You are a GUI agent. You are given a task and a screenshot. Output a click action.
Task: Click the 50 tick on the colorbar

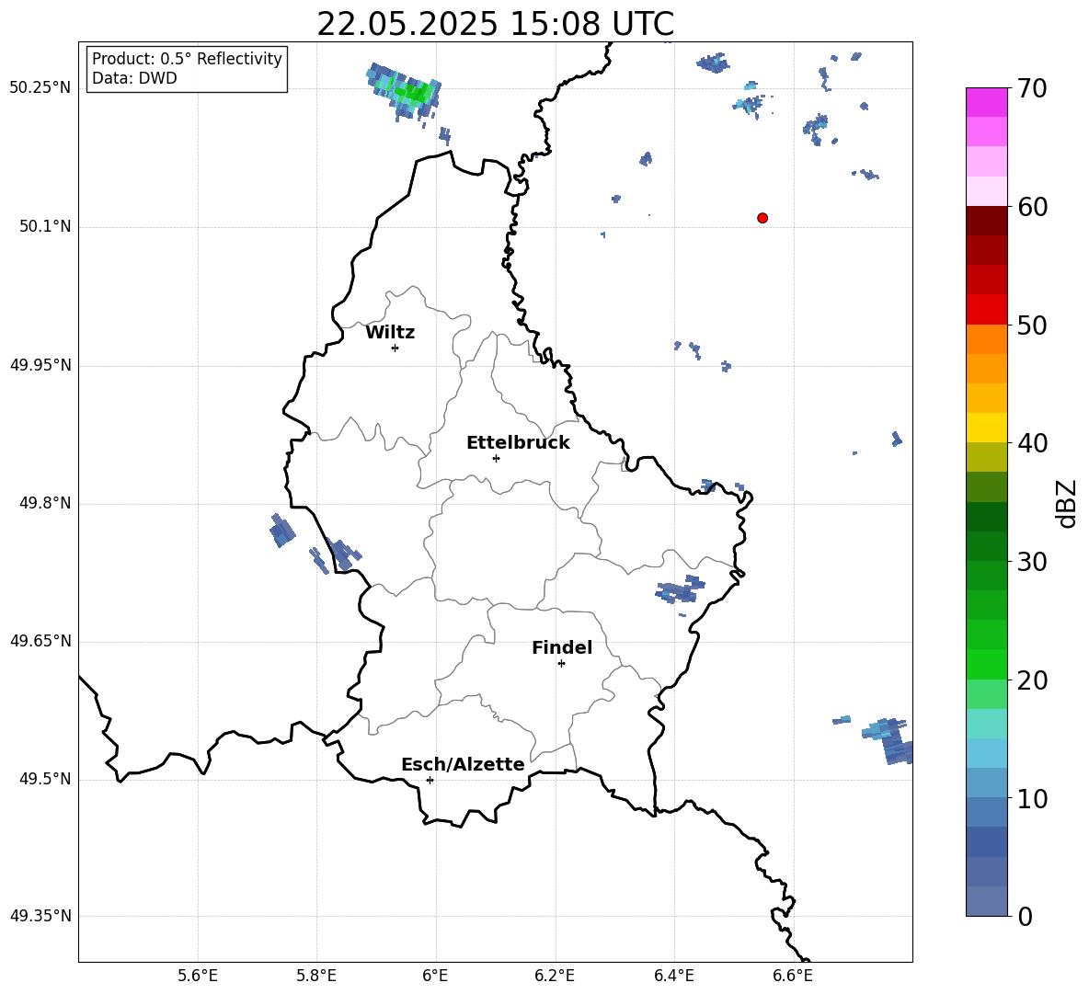tap(1032, 326)
